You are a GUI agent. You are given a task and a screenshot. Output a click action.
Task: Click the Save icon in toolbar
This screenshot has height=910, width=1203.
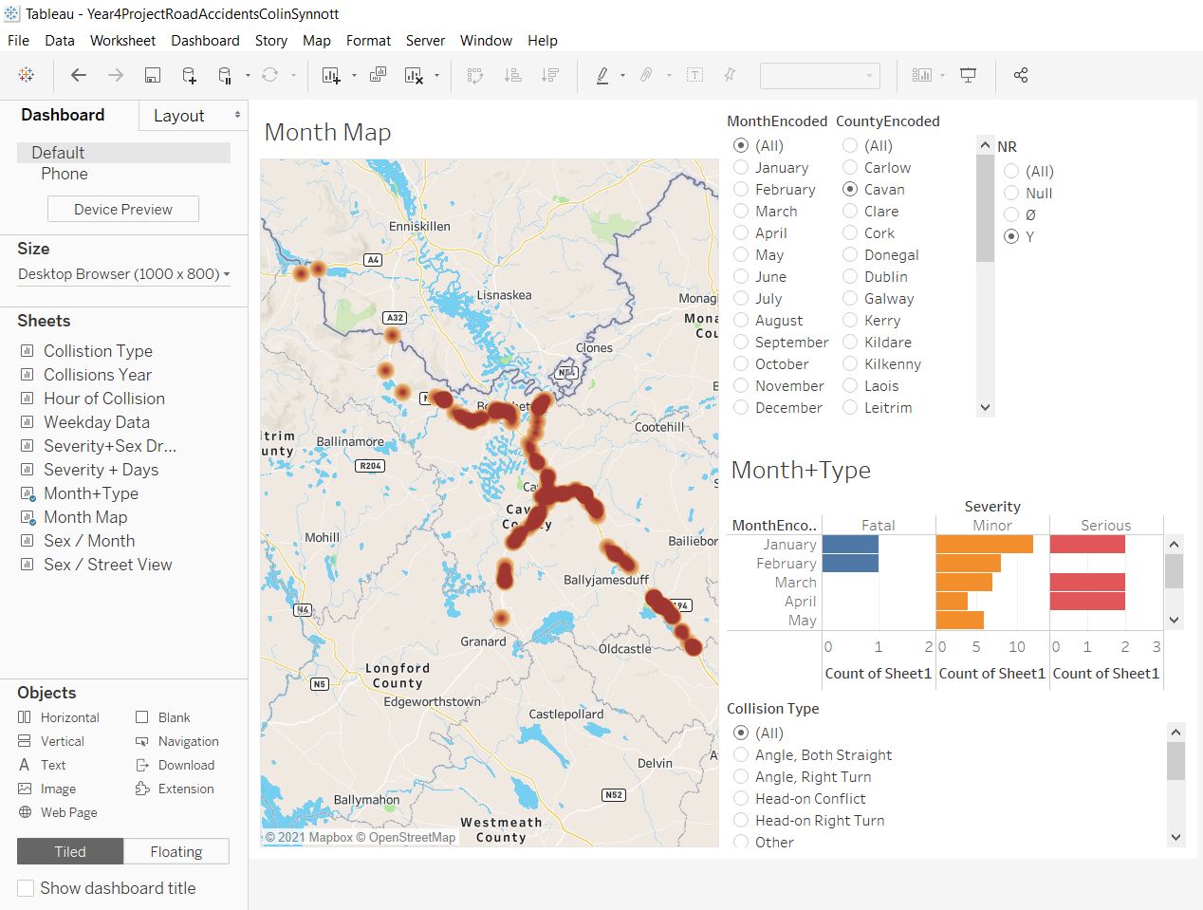152,75
